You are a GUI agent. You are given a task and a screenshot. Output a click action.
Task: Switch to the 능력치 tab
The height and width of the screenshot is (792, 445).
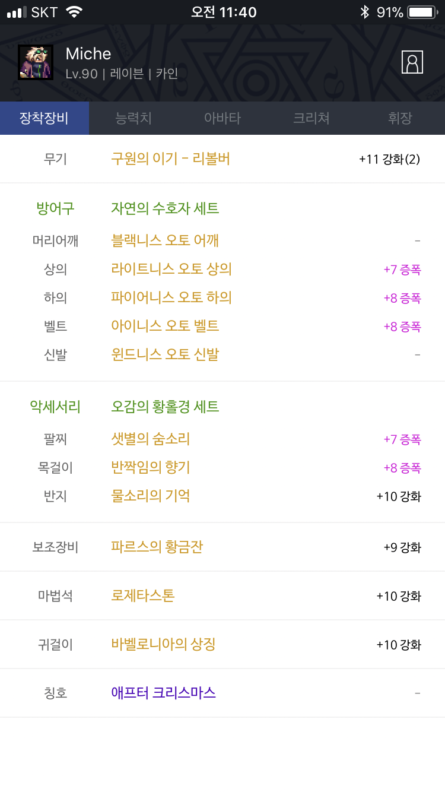click(133, 118)
